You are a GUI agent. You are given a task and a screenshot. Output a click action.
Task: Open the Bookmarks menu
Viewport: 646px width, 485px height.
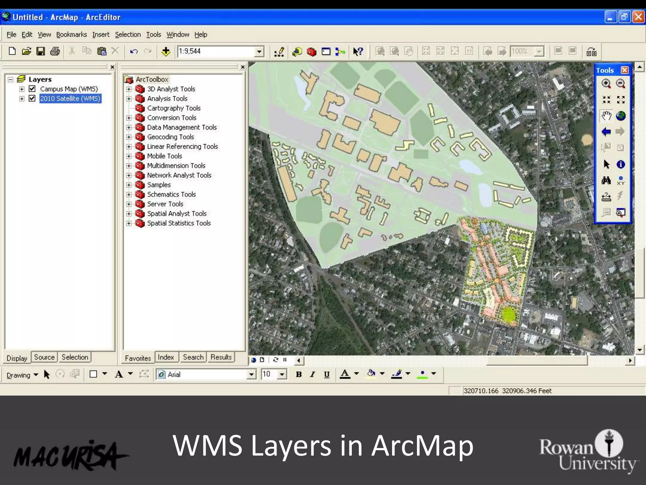coord(72,34)
